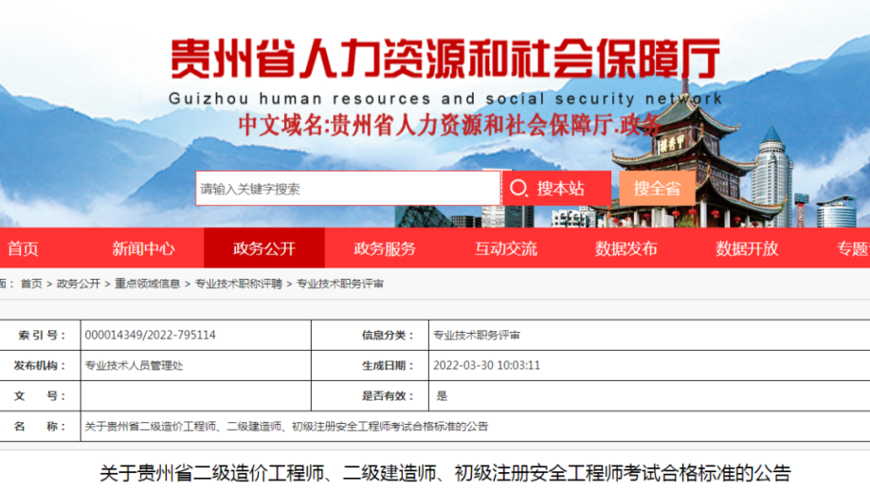Click the 搜本站 search button
The image size is (870, 494).
pos(556,189)
